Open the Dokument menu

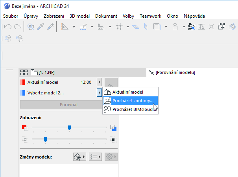[106, 16]
